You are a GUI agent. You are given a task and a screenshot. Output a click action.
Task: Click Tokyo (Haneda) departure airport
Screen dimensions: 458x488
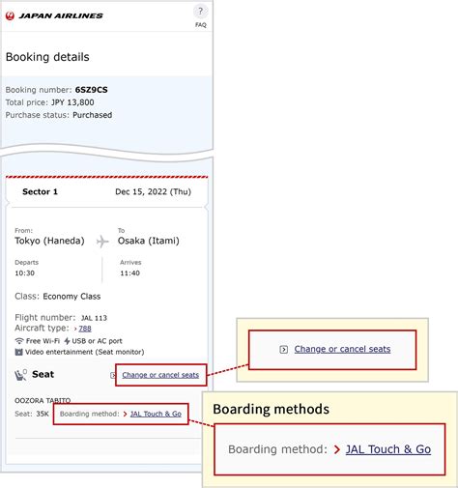pyautogui.click(x=49, y=241)
